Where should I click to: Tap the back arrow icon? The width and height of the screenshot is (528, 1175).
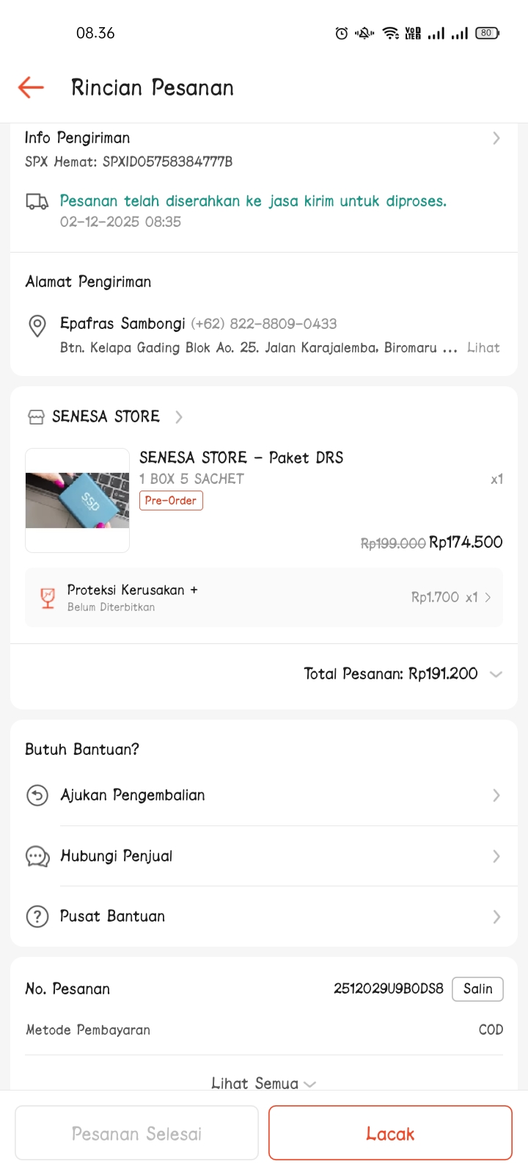tap(31, 87)
